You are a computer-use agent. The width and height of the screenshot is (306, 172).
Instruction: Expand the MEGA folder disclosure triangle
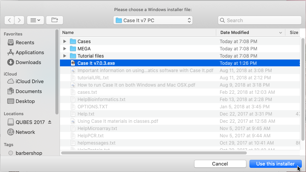pyautogui.click(x=65, y=48)
